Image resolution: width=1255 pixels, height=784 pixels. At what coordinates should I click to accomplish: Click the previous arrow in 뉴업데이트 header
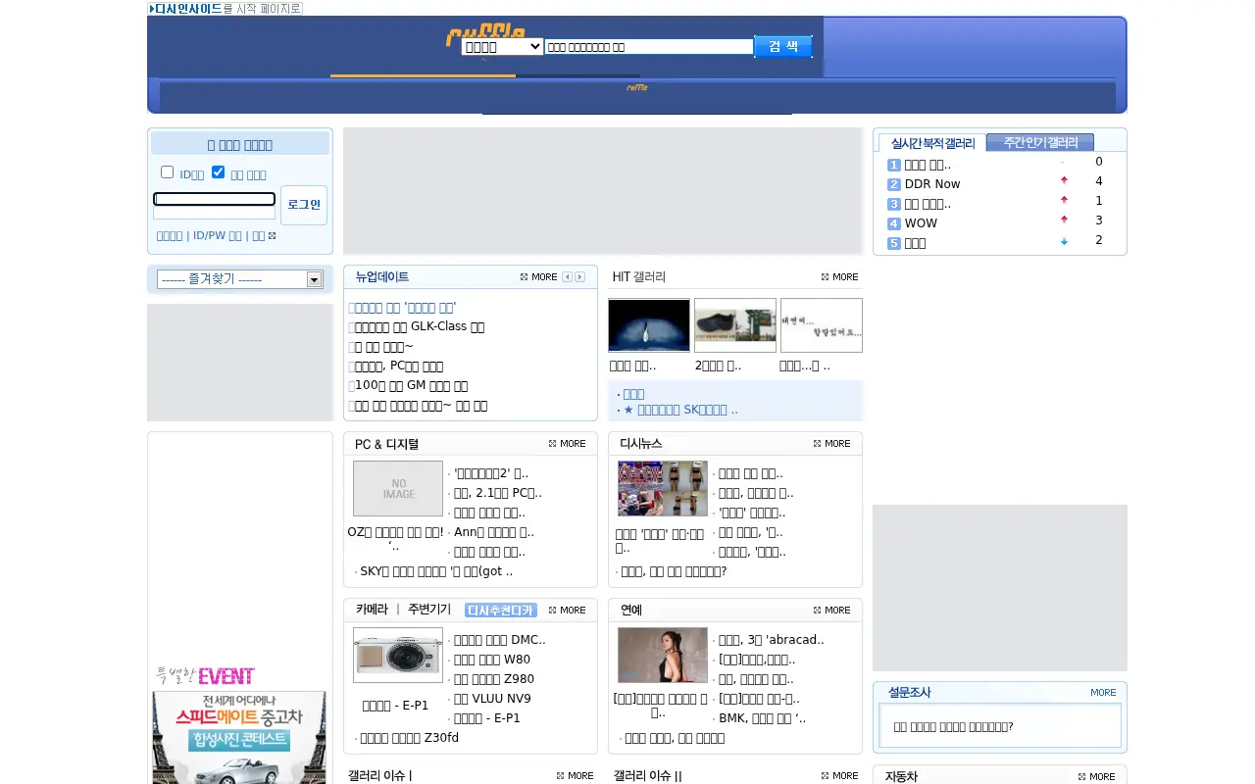click(567, 277)
